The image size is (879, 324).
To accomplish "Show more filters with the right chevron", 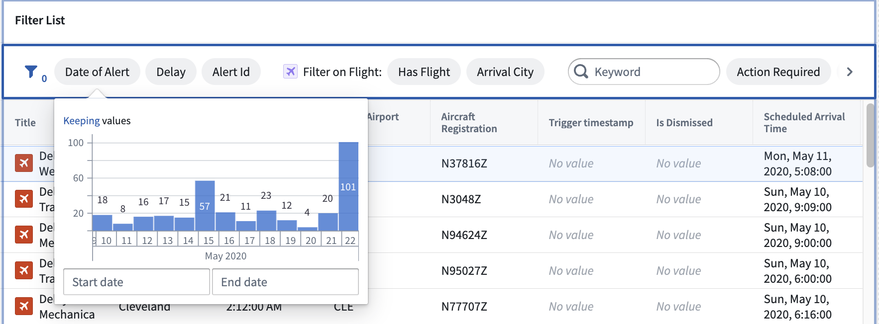I will pos(850,72).
